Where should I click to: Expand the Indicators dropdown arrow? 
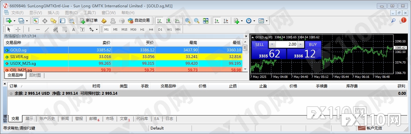(x=242, y=21)
